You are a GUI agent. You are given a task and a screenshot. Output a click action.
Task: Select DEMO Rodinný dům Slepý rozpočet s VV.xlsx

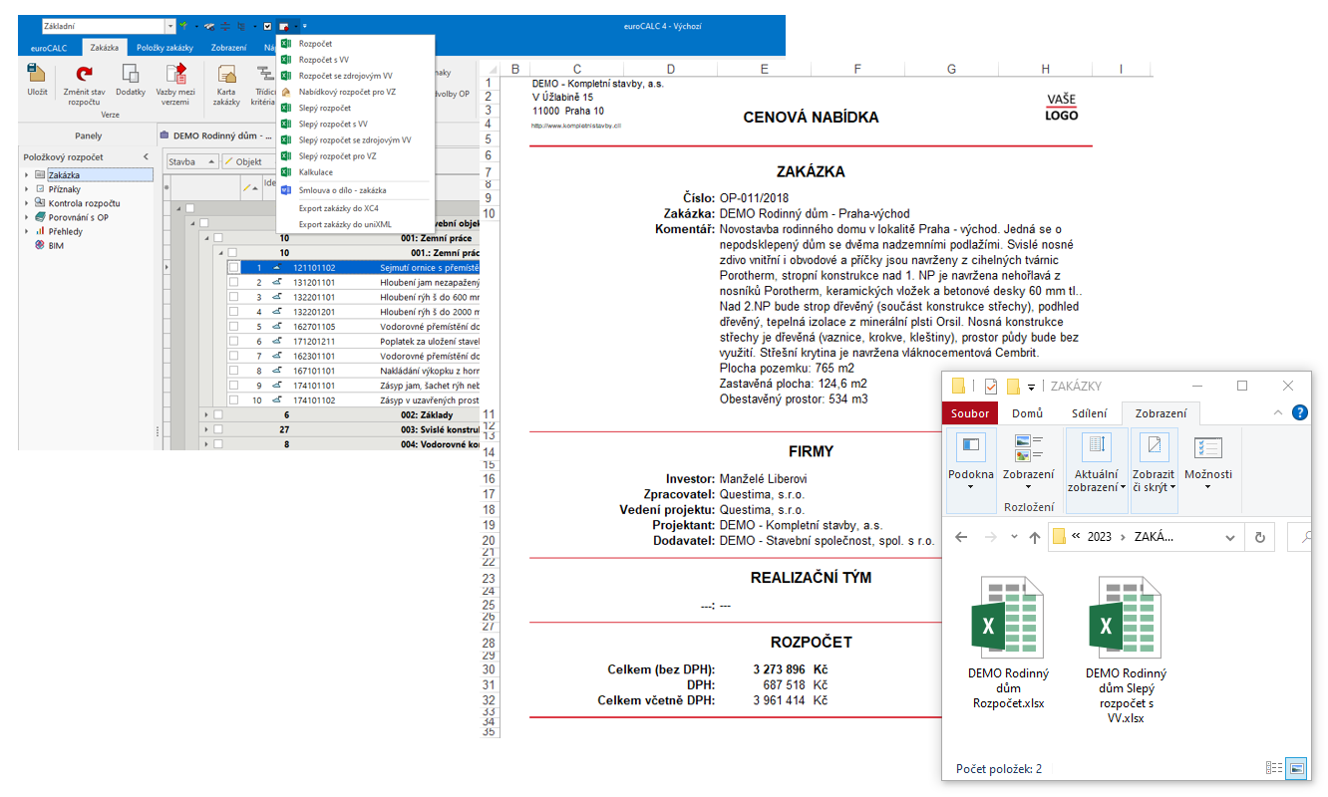[1126, 650]
